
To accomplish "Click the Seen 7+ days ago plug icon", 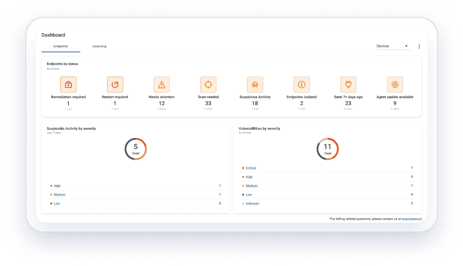I will point(348,84).
